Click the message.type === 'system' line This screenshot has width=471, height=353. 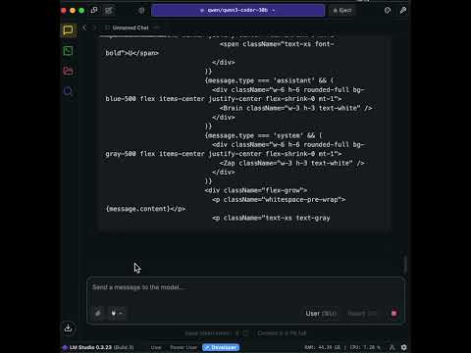263,135
